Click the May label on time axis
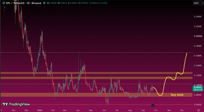The image size is (204, 112). coord(91,110)
